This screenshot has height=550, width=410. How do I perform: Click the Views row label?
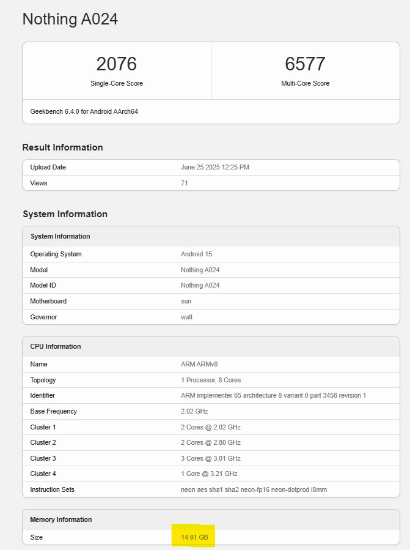click(38, 183)
